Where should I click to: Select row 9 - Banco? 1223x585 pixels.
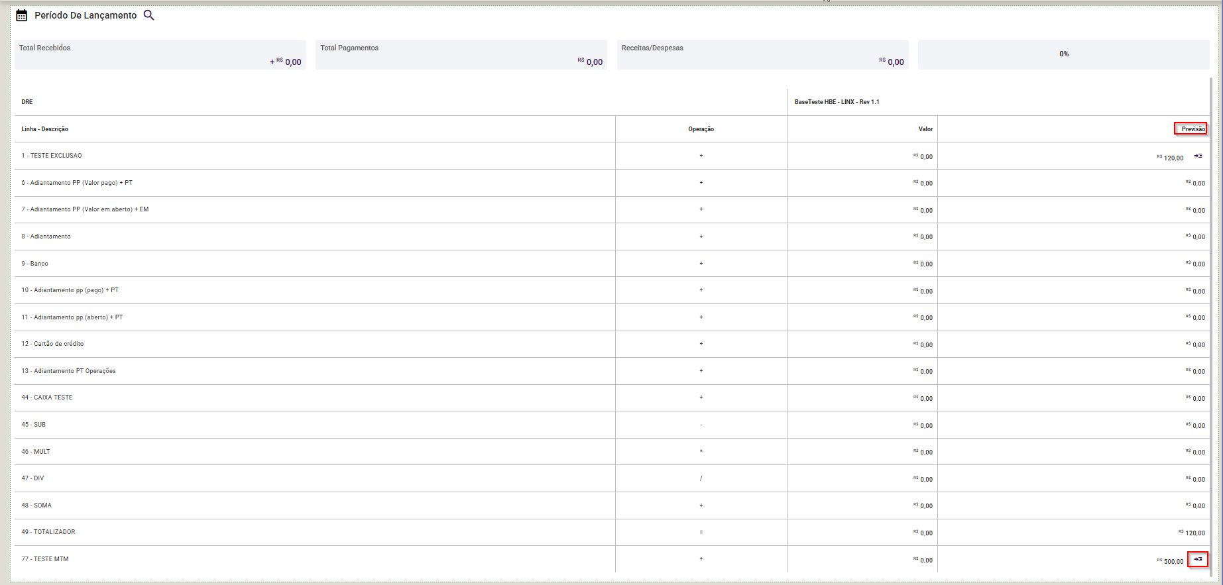tap(612, 264)
